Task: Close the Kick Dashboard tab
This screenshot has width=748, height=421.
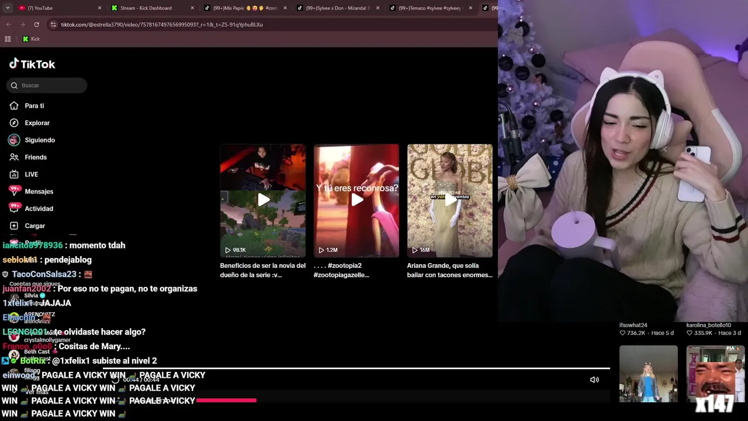Action: 192,8
